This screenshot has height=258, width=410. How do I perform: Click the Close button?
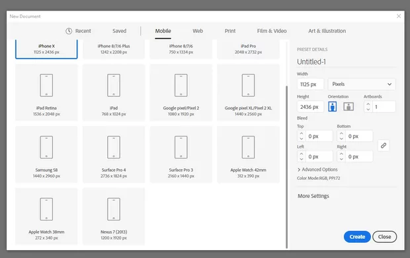click(384, 237)
